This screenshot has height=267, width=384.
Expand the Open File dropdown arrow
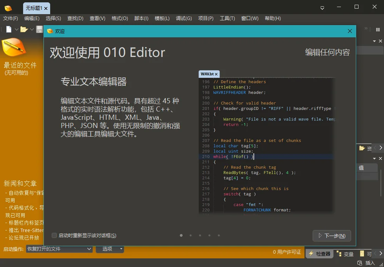32,29
